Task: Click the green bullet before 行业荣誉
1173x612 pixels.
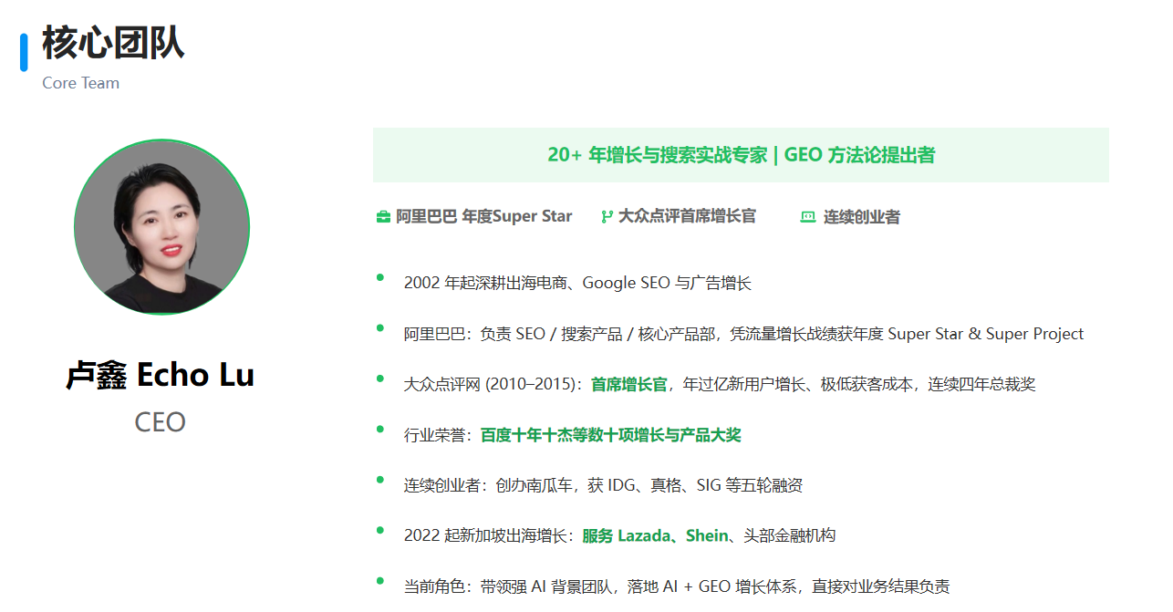Action: click(x=380, y=429)
